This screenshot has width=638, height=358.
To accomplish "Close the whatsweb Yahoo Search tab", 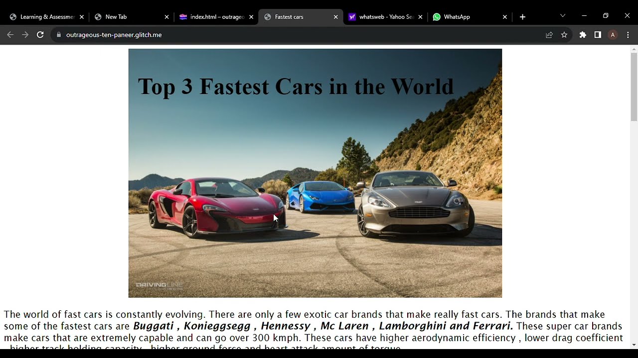I will pyautogui.click(x=420, y=17).
